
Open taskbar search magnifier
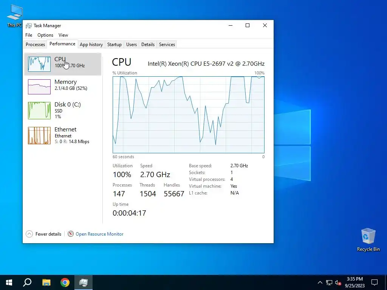[27, 282]
